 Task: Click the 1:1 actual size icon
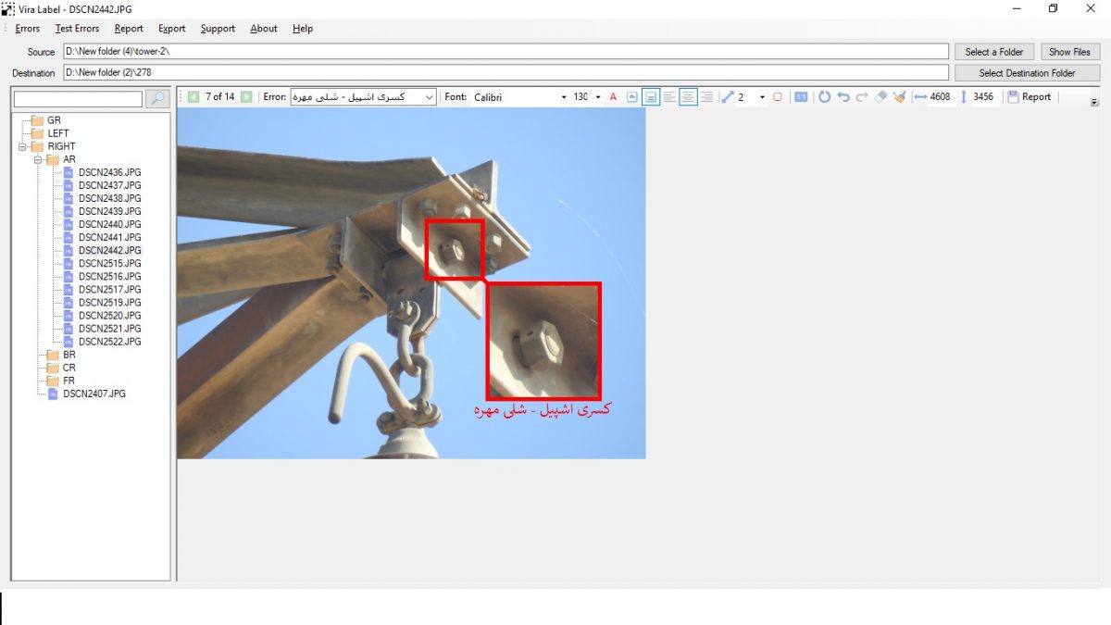[x=801, y=97]
